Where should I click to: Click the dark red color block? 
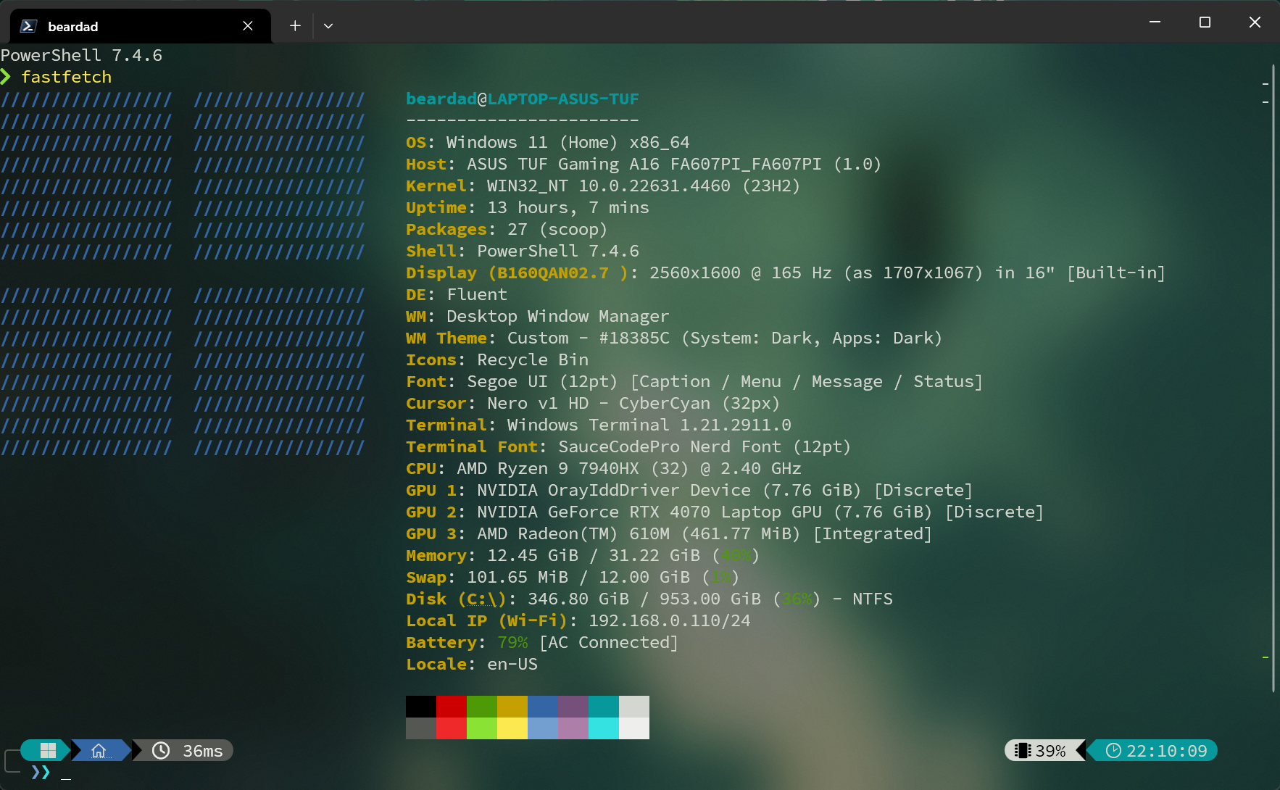(x=452, y=707)
